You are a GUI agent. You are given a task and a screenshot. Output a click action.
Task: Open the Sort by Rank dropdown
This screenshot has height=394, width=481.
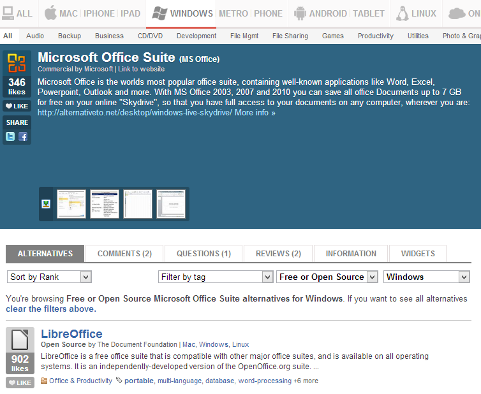49,277
